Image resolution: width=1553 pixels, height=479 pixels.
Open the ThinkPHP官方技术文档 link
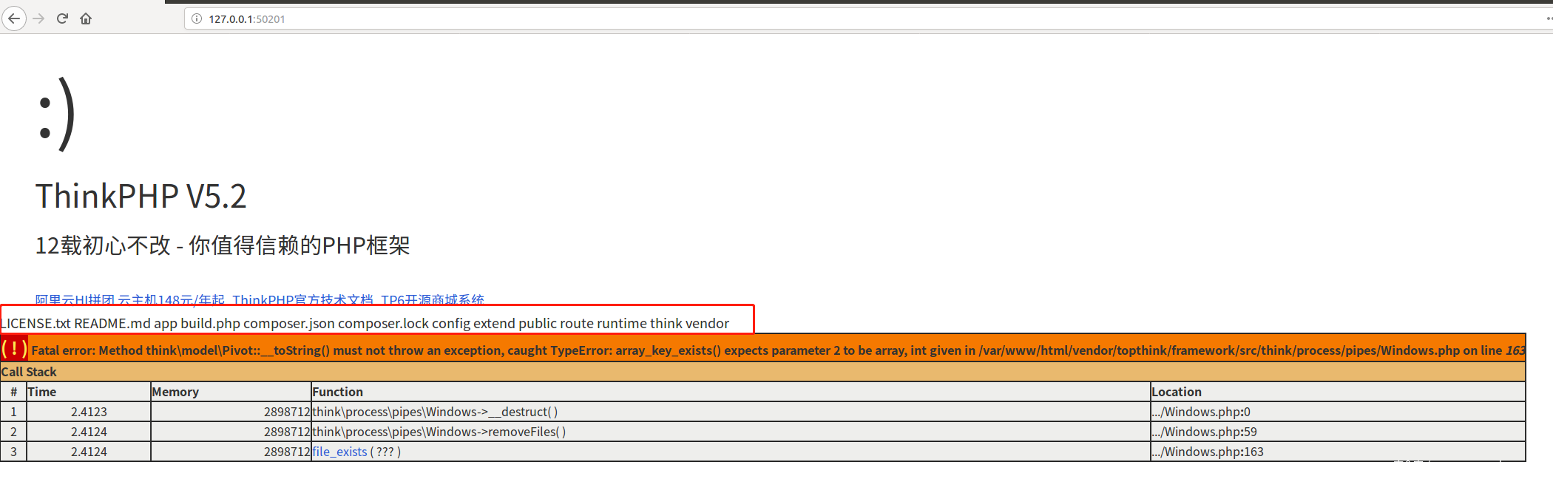[x=302, y=300]
